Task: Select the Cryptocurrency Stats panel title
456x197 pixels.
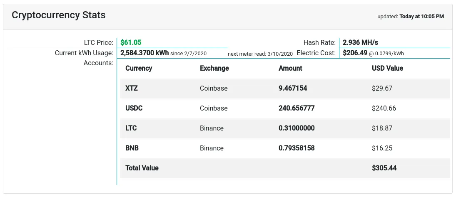Action: [x=58, y=15]
